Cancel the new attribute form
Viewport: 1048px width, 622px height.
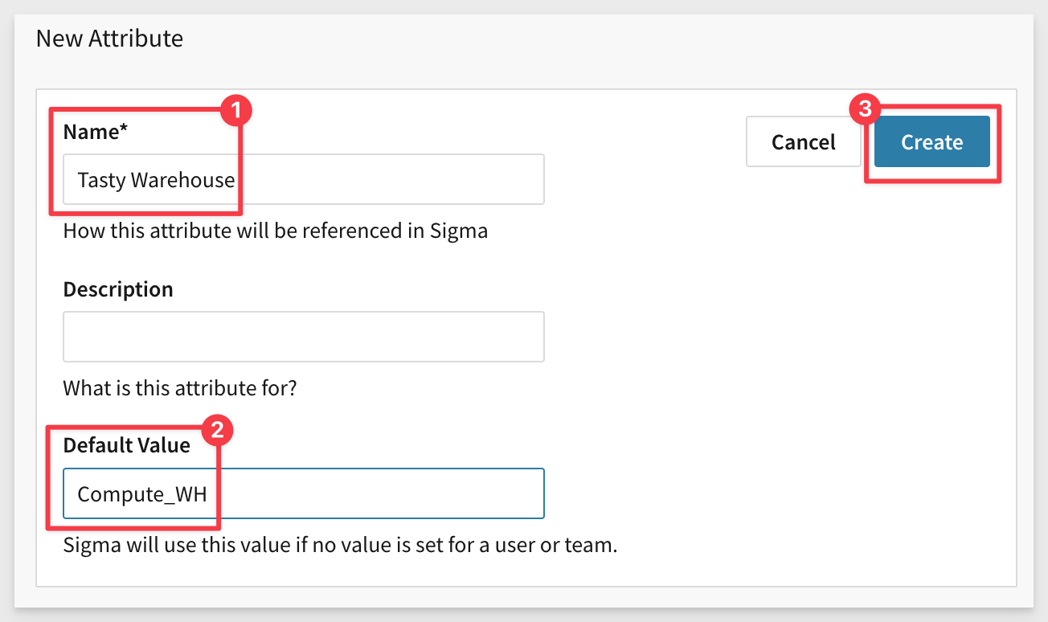[x=803, y=142]
